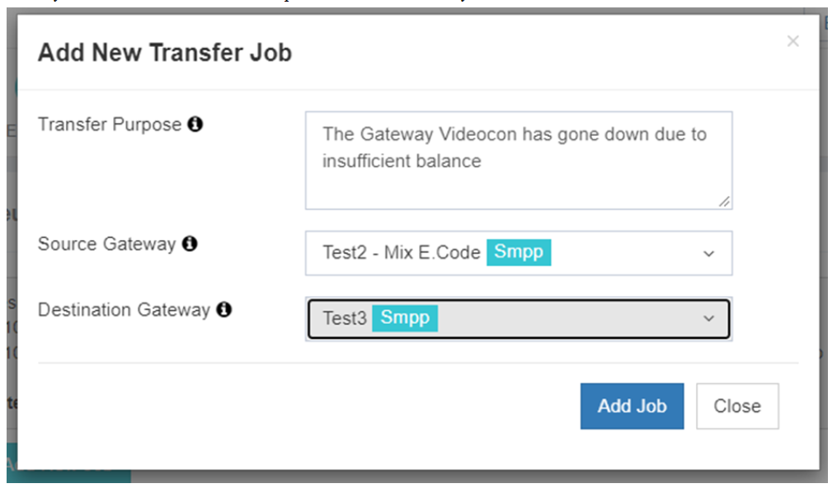Image resolution: width=837 pixels, height=493 pixels.
Task: Click the Close button
Action: pos(736,406)
